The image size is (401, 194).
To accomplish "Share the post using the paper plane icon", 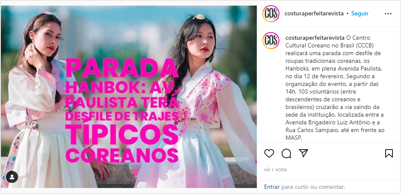I will [x=303, y=153].
